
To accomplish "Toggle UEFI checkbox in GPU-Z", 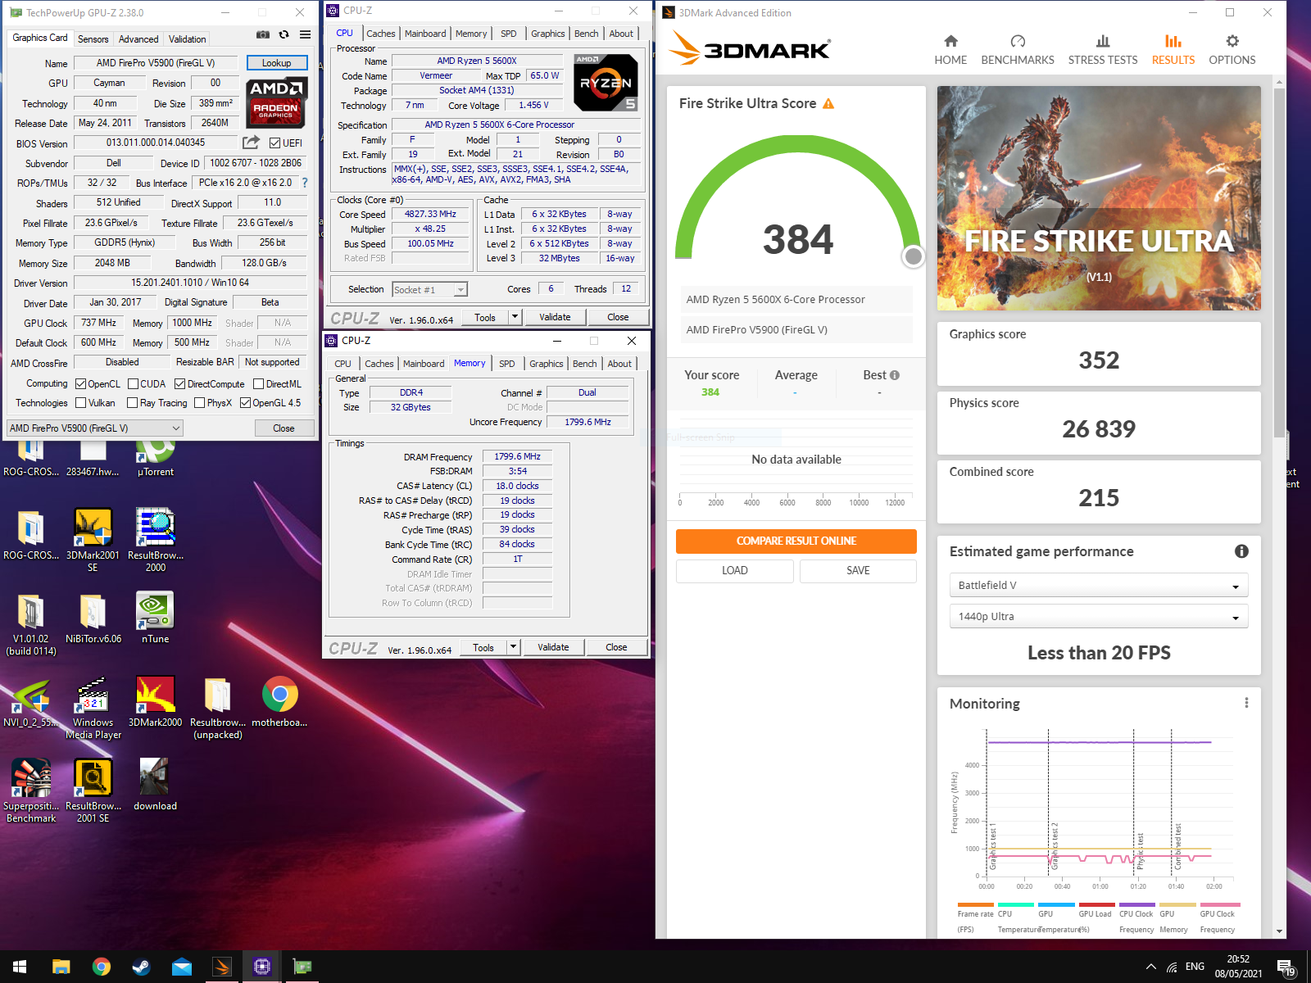I will click(x=275, y=143).
